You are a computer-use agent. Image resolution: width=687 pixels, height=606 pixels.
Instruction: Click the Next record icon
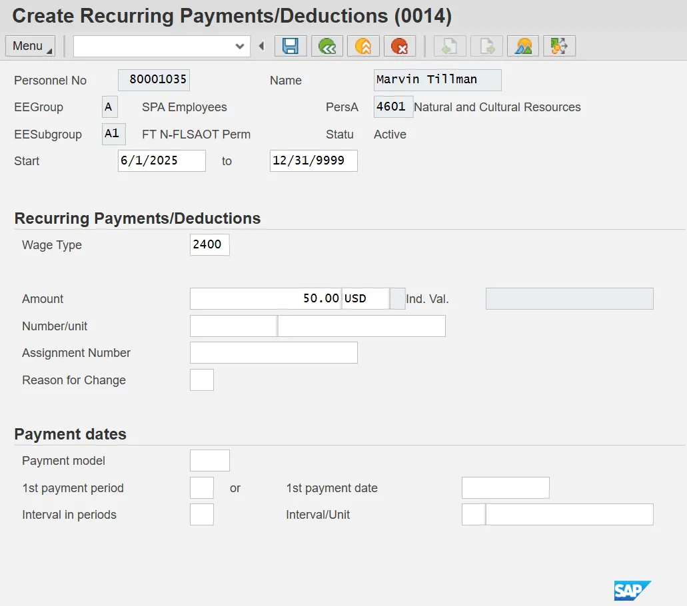486,46
